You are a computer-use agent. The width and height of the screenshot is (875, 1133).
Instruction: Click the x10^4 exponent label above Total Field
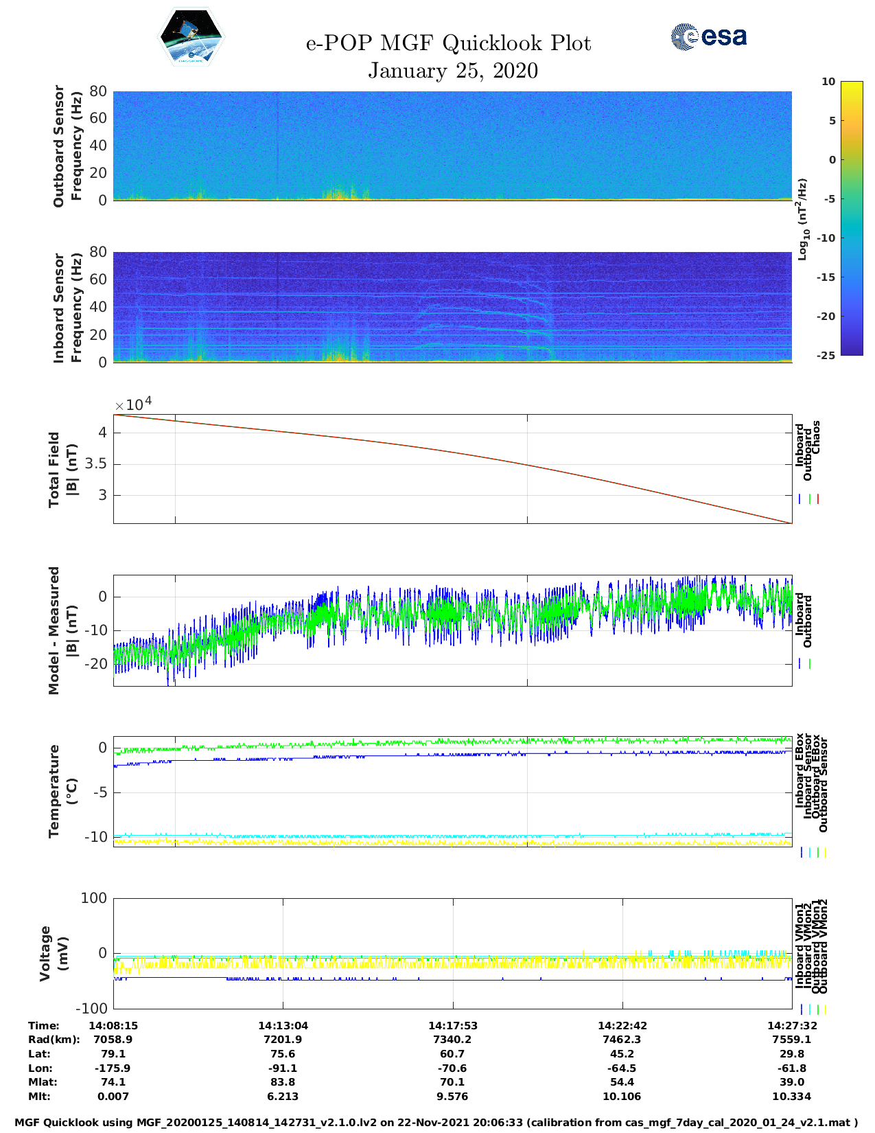coord(132,404)
